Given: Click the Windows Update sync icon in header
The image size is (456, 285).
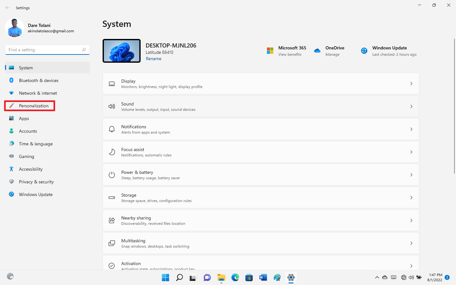Looking at the screenshot, I should (x=364, y=51).
